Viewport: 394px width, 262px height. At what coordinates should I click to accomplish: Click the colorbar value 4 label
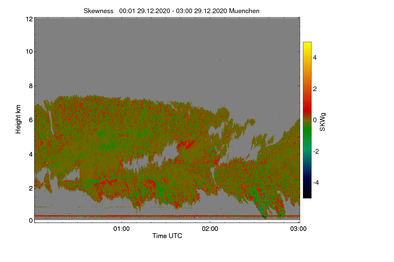315,57
